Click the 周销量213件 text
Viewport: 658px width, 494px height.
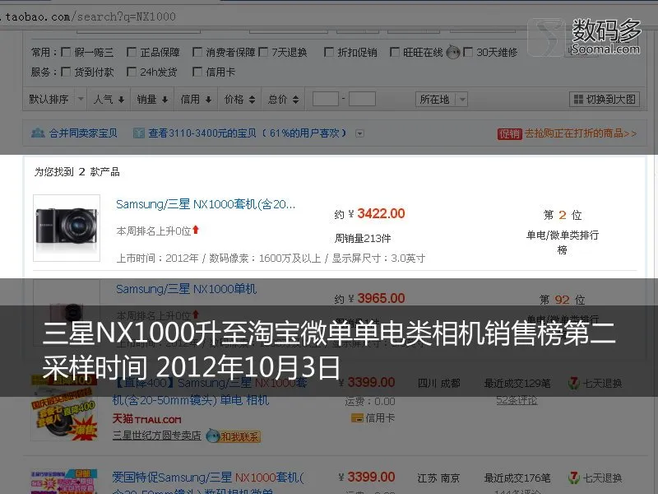[363, 239]
